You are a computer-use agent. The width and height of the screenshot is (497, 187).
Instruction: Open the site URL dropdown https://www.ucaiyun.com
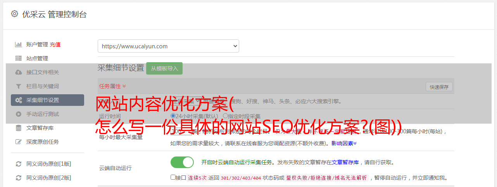point(168,46)
